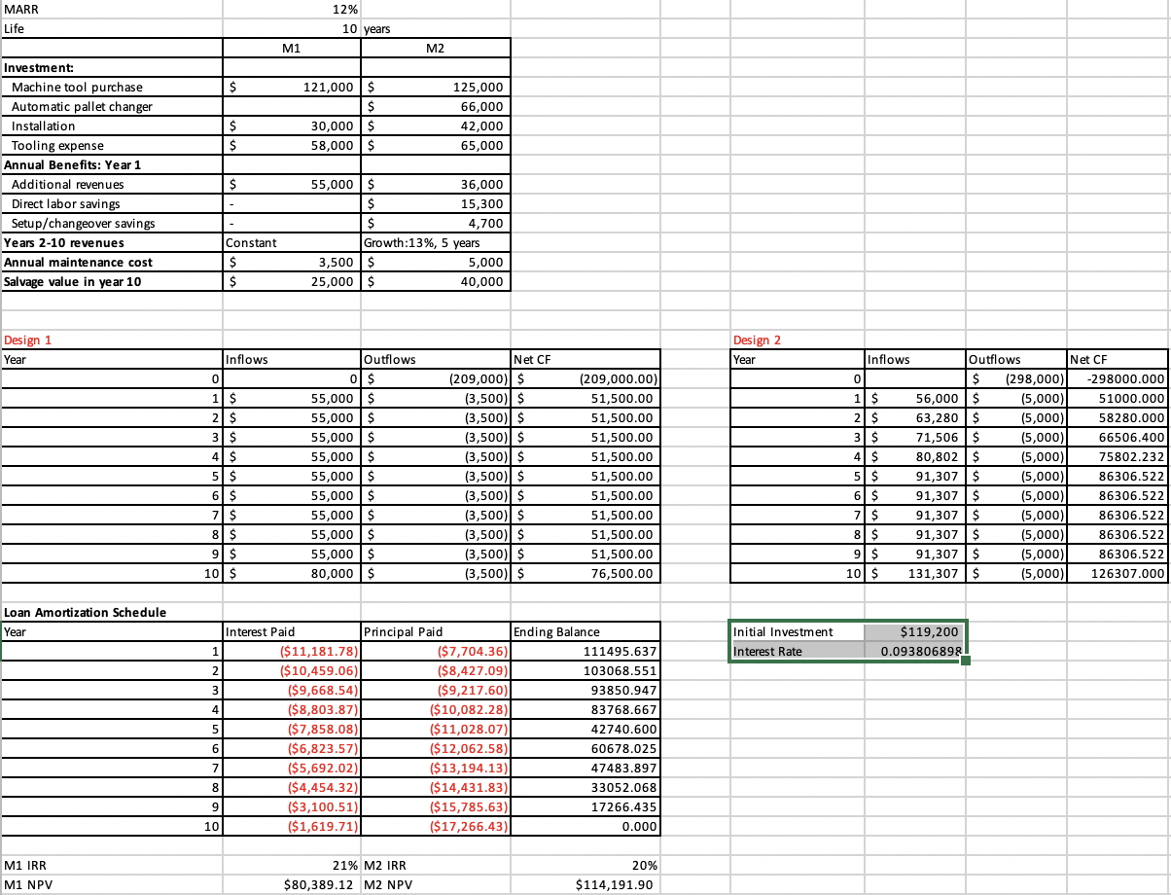Select Year 0 Net CF of -298000.000
The image size is (1171, 895).
(1117, 378)
